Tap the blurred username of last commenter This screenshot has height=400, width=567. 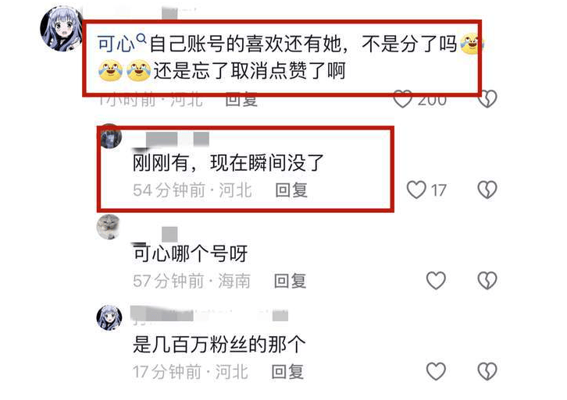click(x=209, y=314)
